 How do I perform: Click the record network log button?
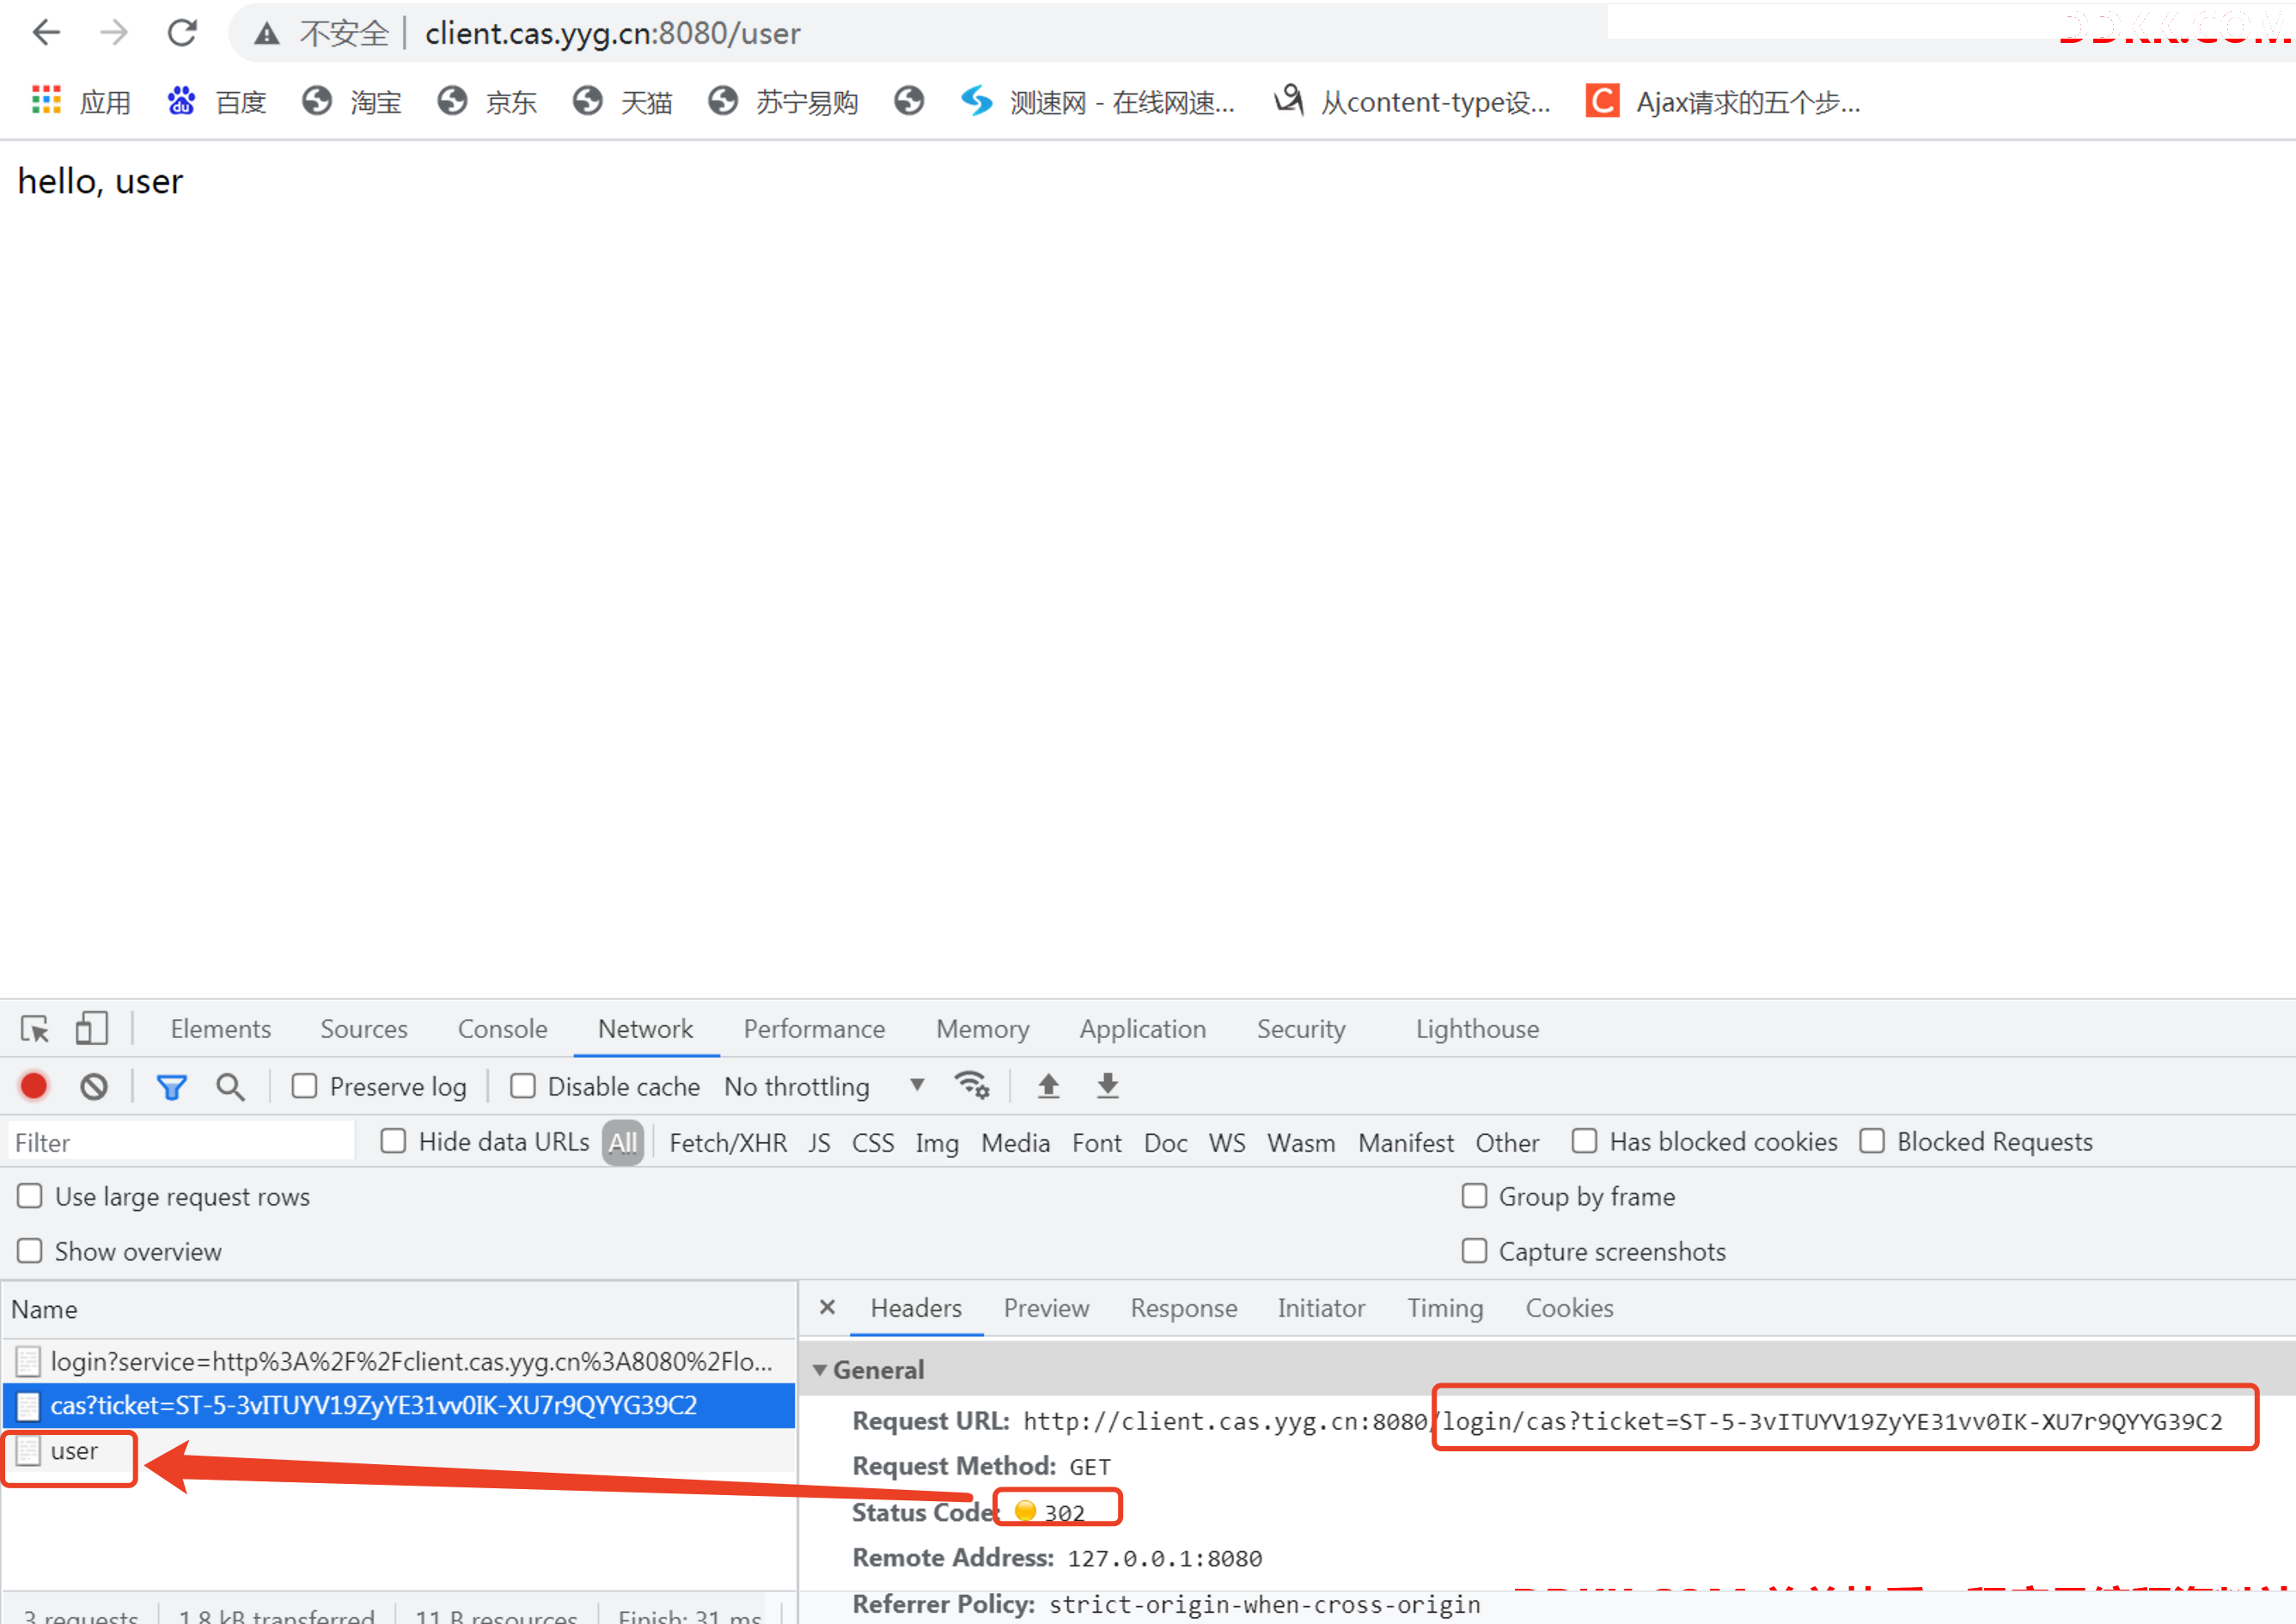(x=34, y=1086)
